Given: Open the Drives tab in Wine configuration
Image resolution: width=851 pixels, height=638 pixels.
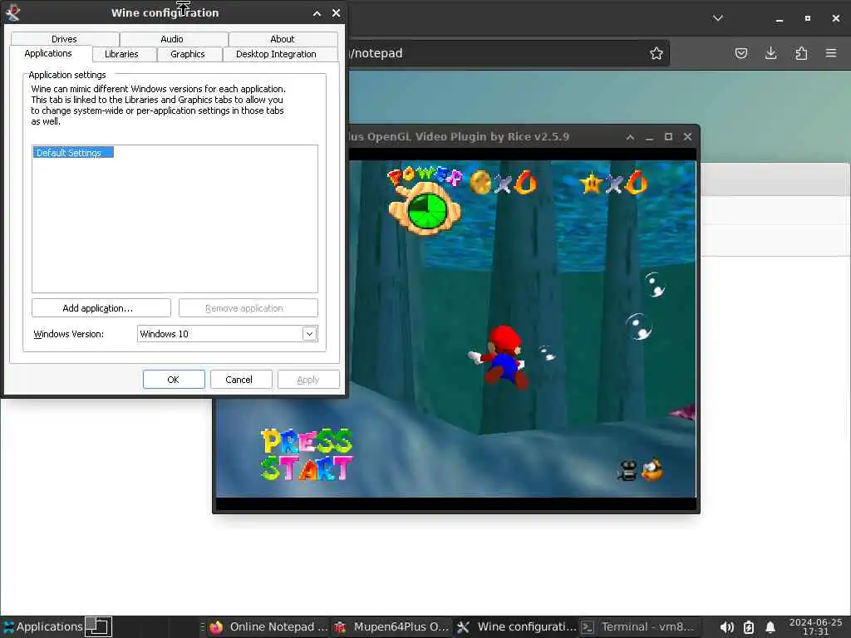Looking at the screenshot, I should 65,39.
